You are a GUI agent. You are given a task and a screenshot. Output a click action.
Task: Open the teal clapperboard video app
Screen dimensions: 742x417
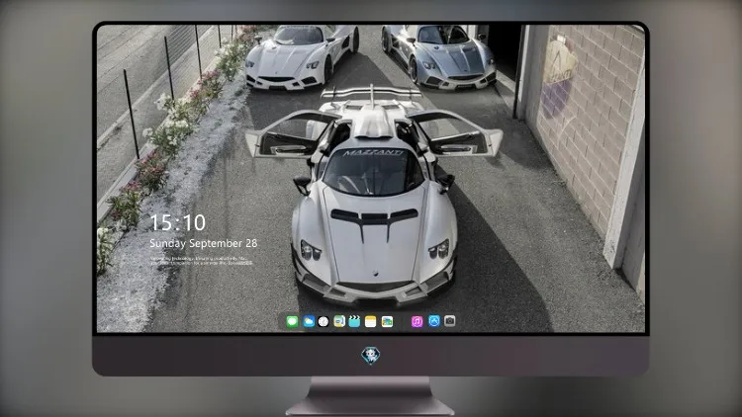tap(354, 321)
